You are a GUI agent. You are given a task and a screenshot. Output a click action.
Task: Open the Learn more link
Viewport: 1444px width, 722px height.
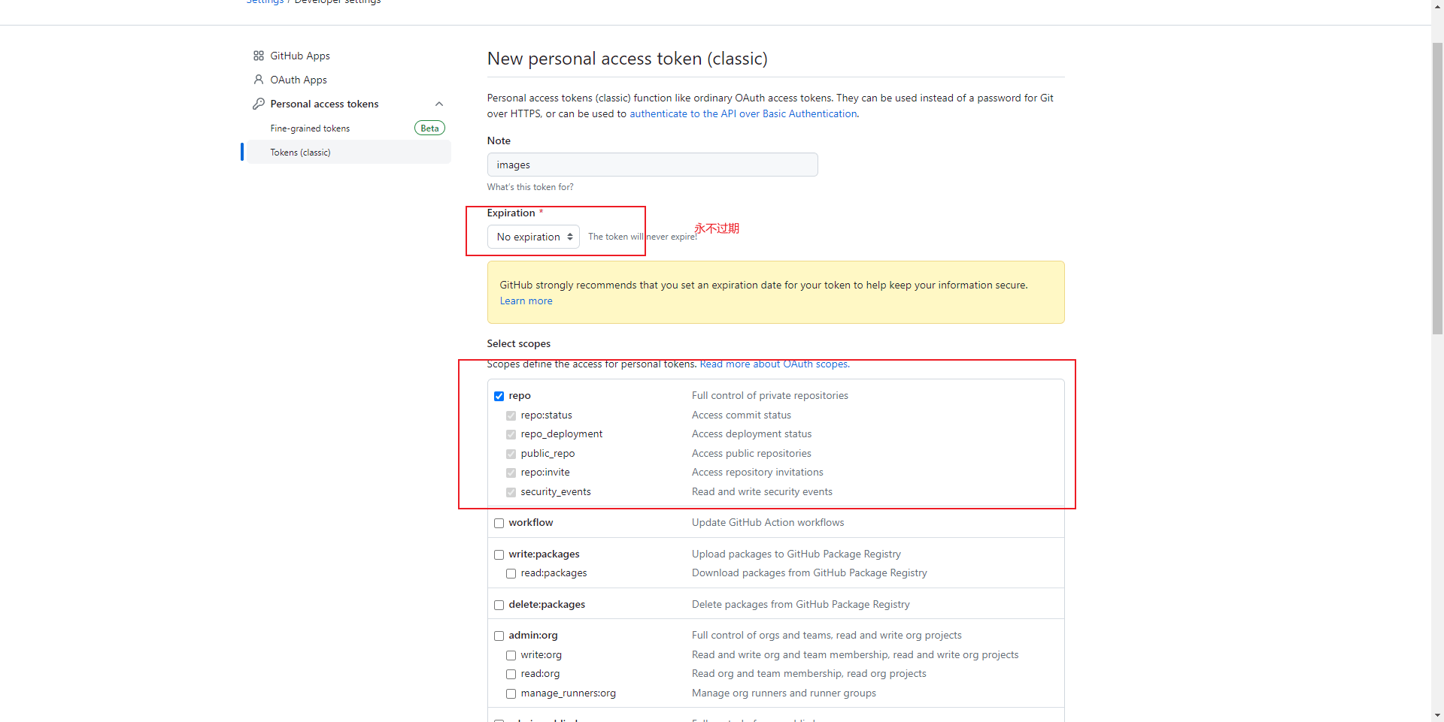[526, 301]
